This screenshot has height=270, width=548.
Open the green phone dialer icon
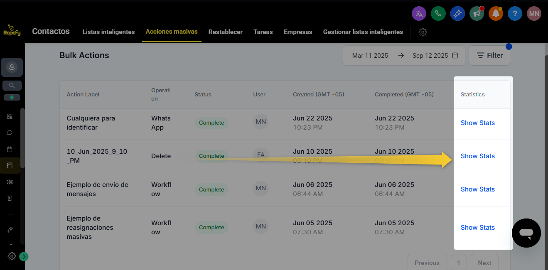coord(438,14)
